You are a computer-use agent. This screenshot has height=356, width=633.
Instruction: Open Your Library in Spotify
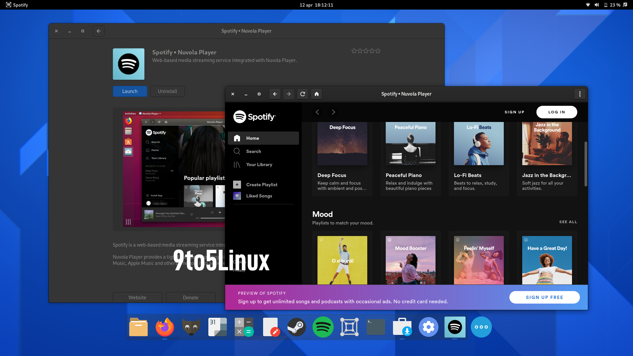tap(259, 164)
